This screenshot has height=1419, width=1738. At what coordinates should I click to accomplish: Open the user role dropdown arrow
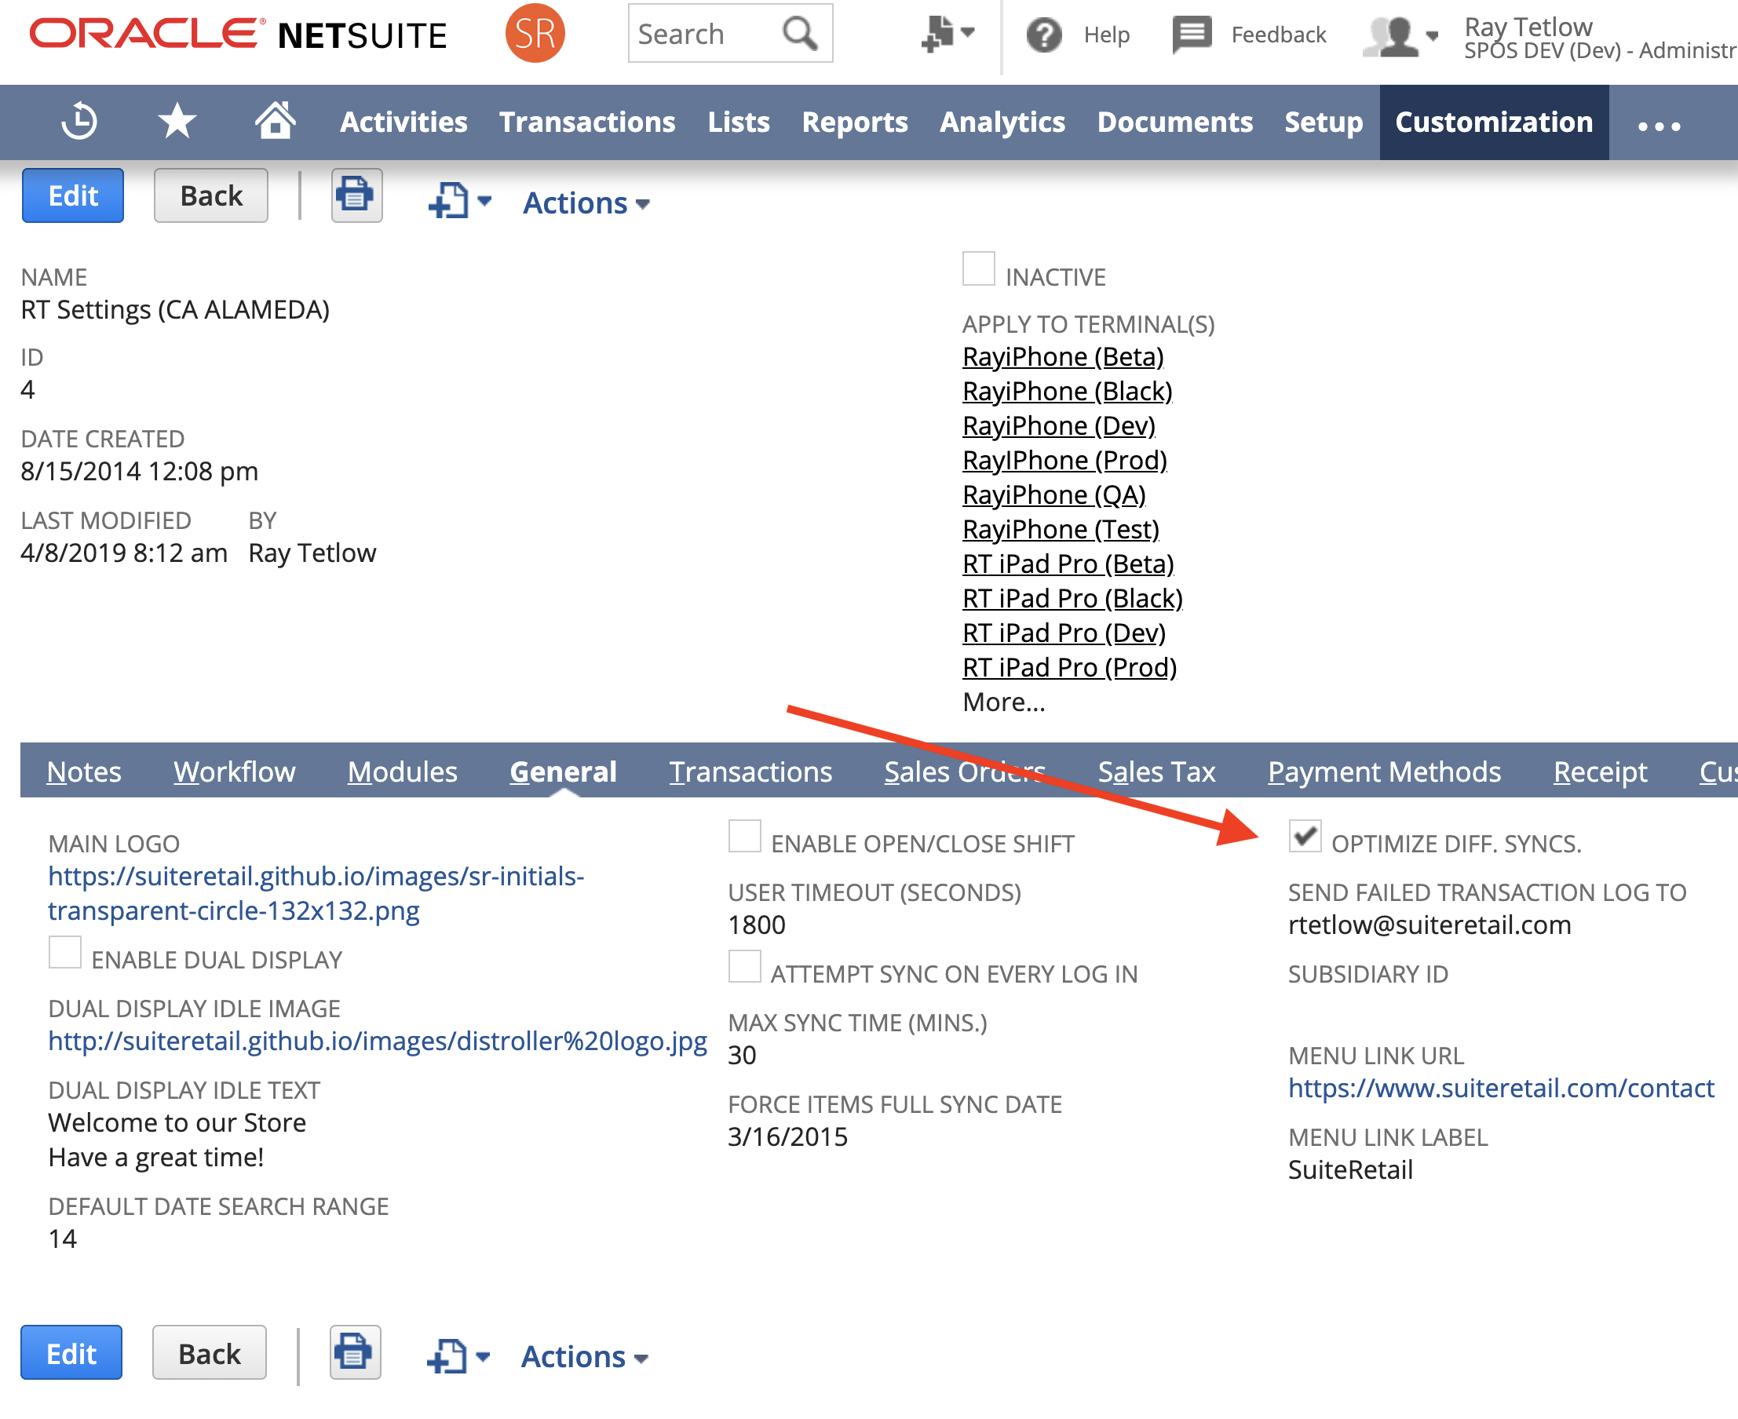click(x=1431, y=36)
